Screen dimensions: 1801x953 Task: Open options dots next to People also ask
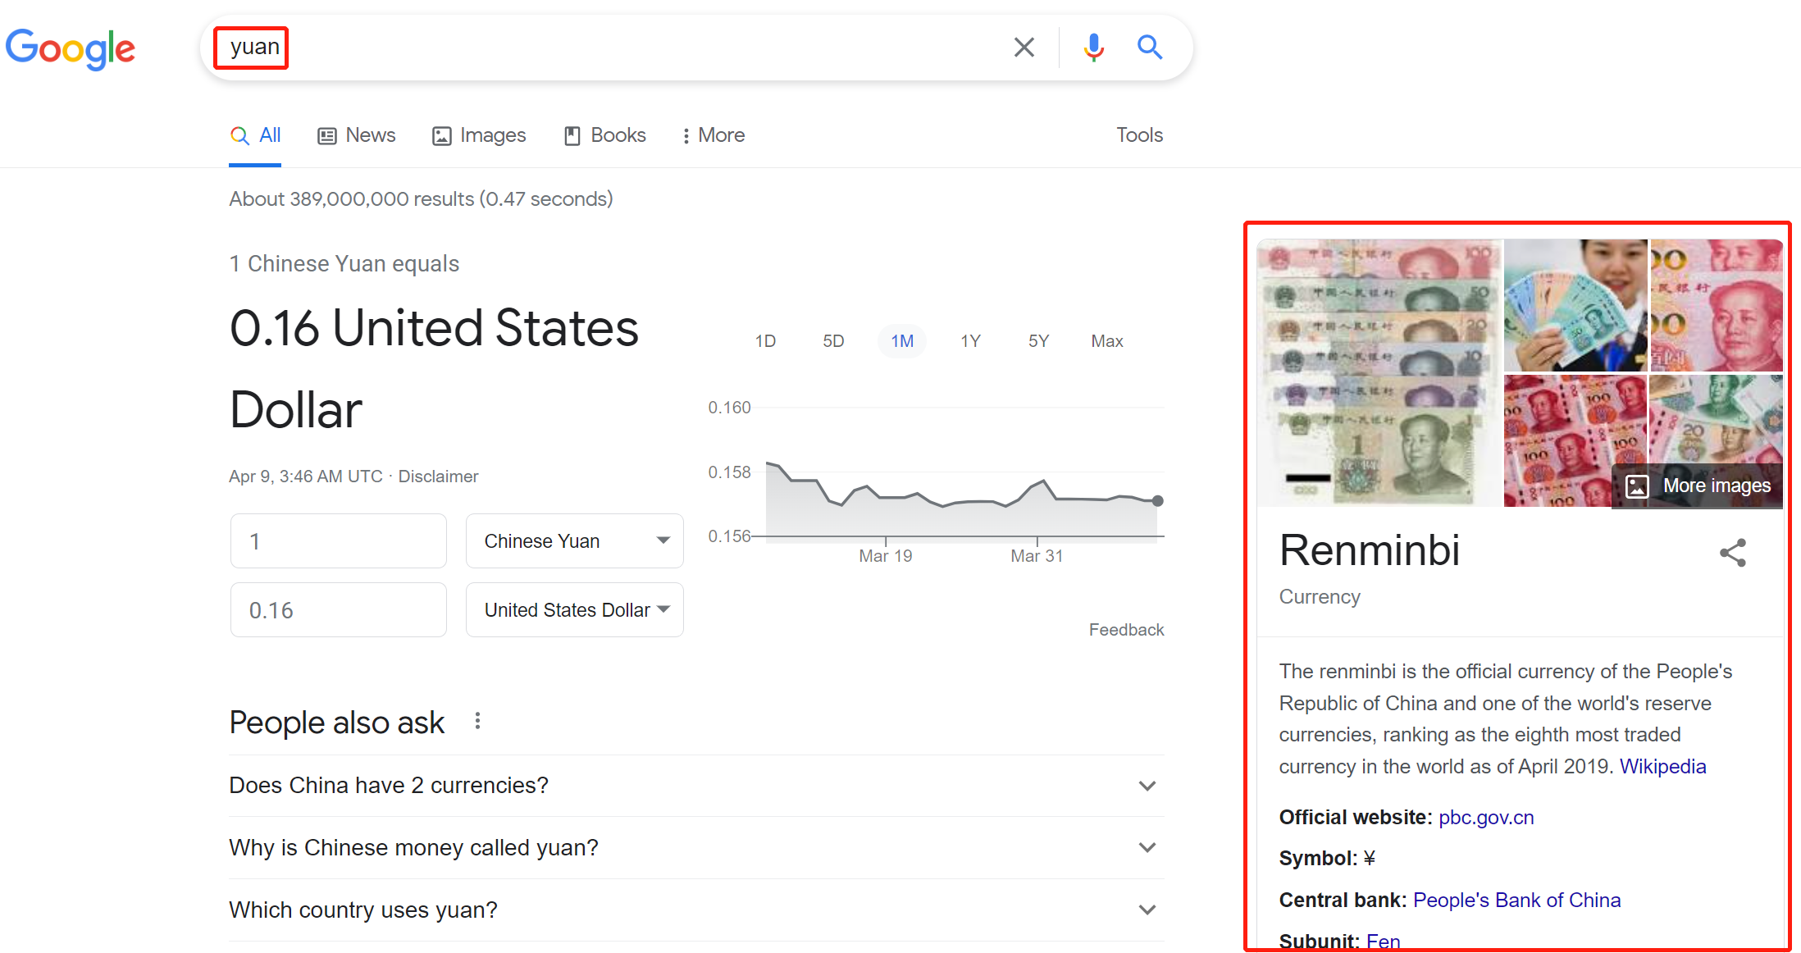click(477, 721)
